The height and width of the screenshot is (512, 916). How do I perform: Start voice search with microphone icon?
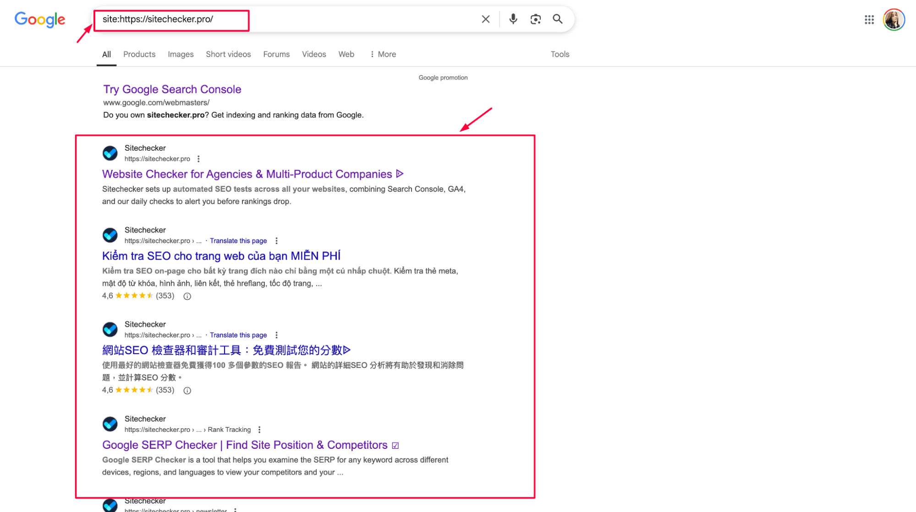pyautogui.click(x=513, y=19)
